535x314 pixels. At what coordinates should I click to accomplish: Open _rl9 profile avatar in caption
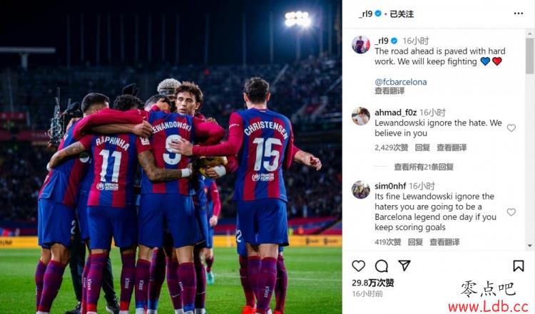361,45
